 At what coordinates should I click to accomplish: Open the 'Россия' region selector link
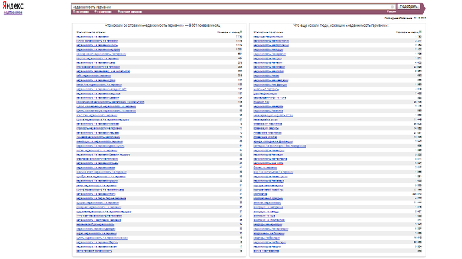[391, 12]
